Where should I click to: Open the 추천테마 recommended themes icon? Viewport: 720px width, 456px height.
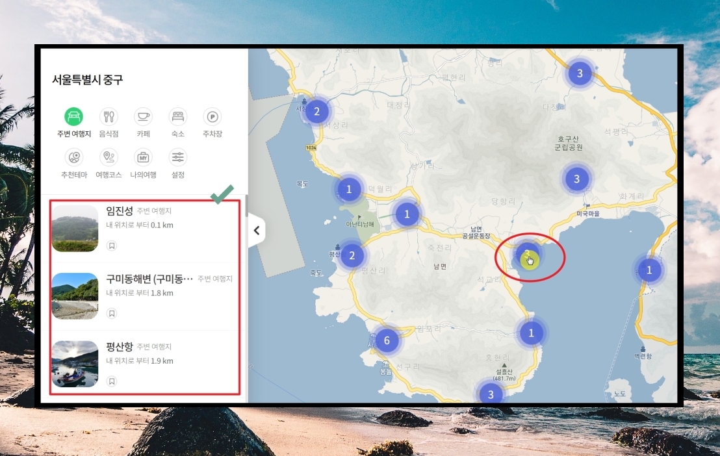click(74, 157)
